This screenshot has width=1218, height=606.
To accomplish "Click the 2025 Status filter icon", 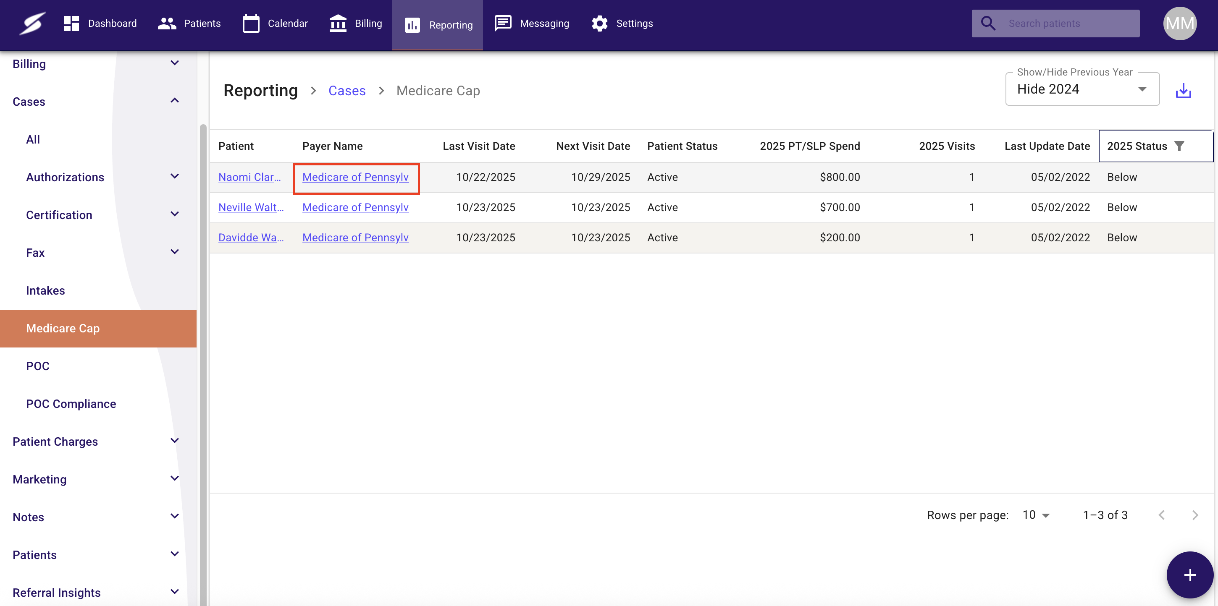I will click(x=1179, y=146).
